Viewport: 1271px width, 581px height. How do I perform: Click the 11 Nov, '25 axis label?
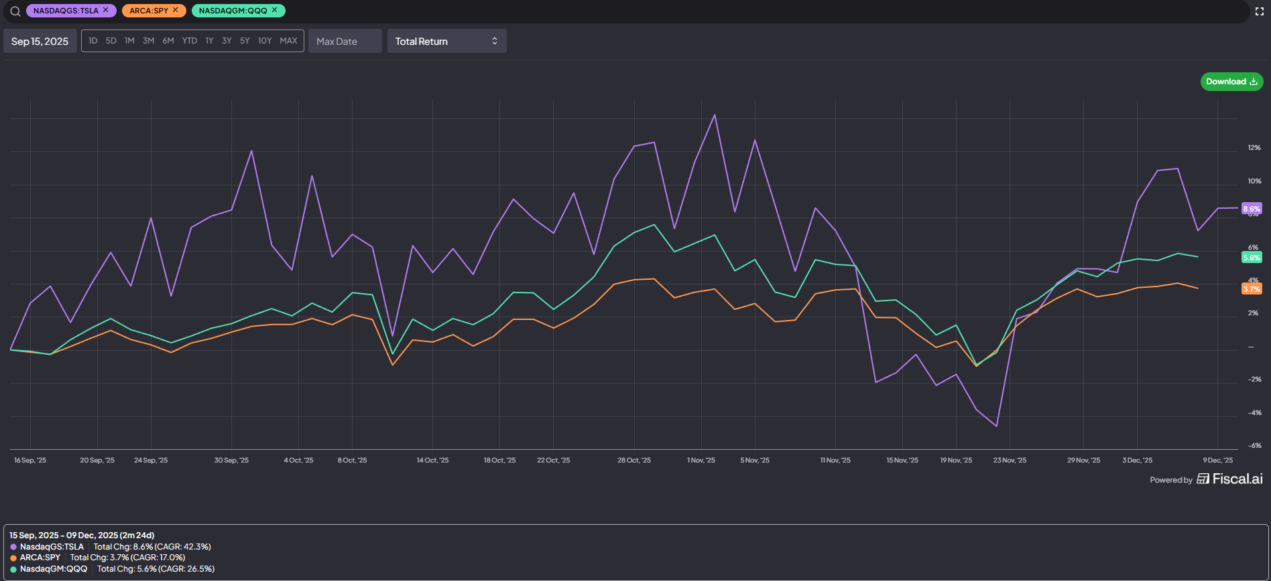835,461
